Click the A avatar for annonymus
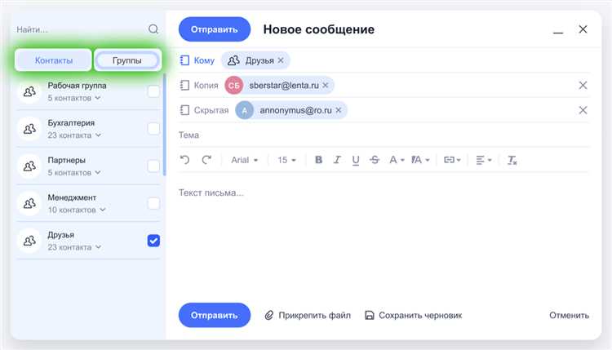The width and height of the screenshot is (612, 350). pyautogui.click(x=244, y=110)
